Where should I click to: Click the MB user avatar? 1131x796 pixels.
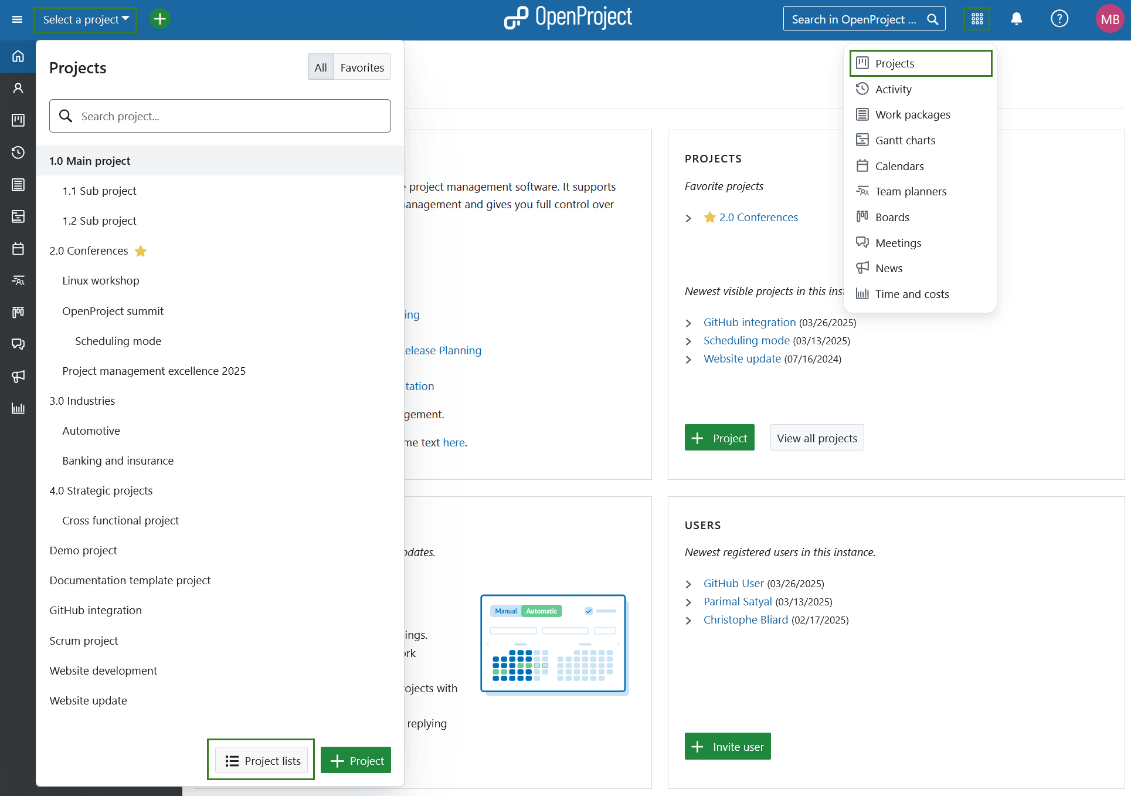click(x=1109, y=18)
